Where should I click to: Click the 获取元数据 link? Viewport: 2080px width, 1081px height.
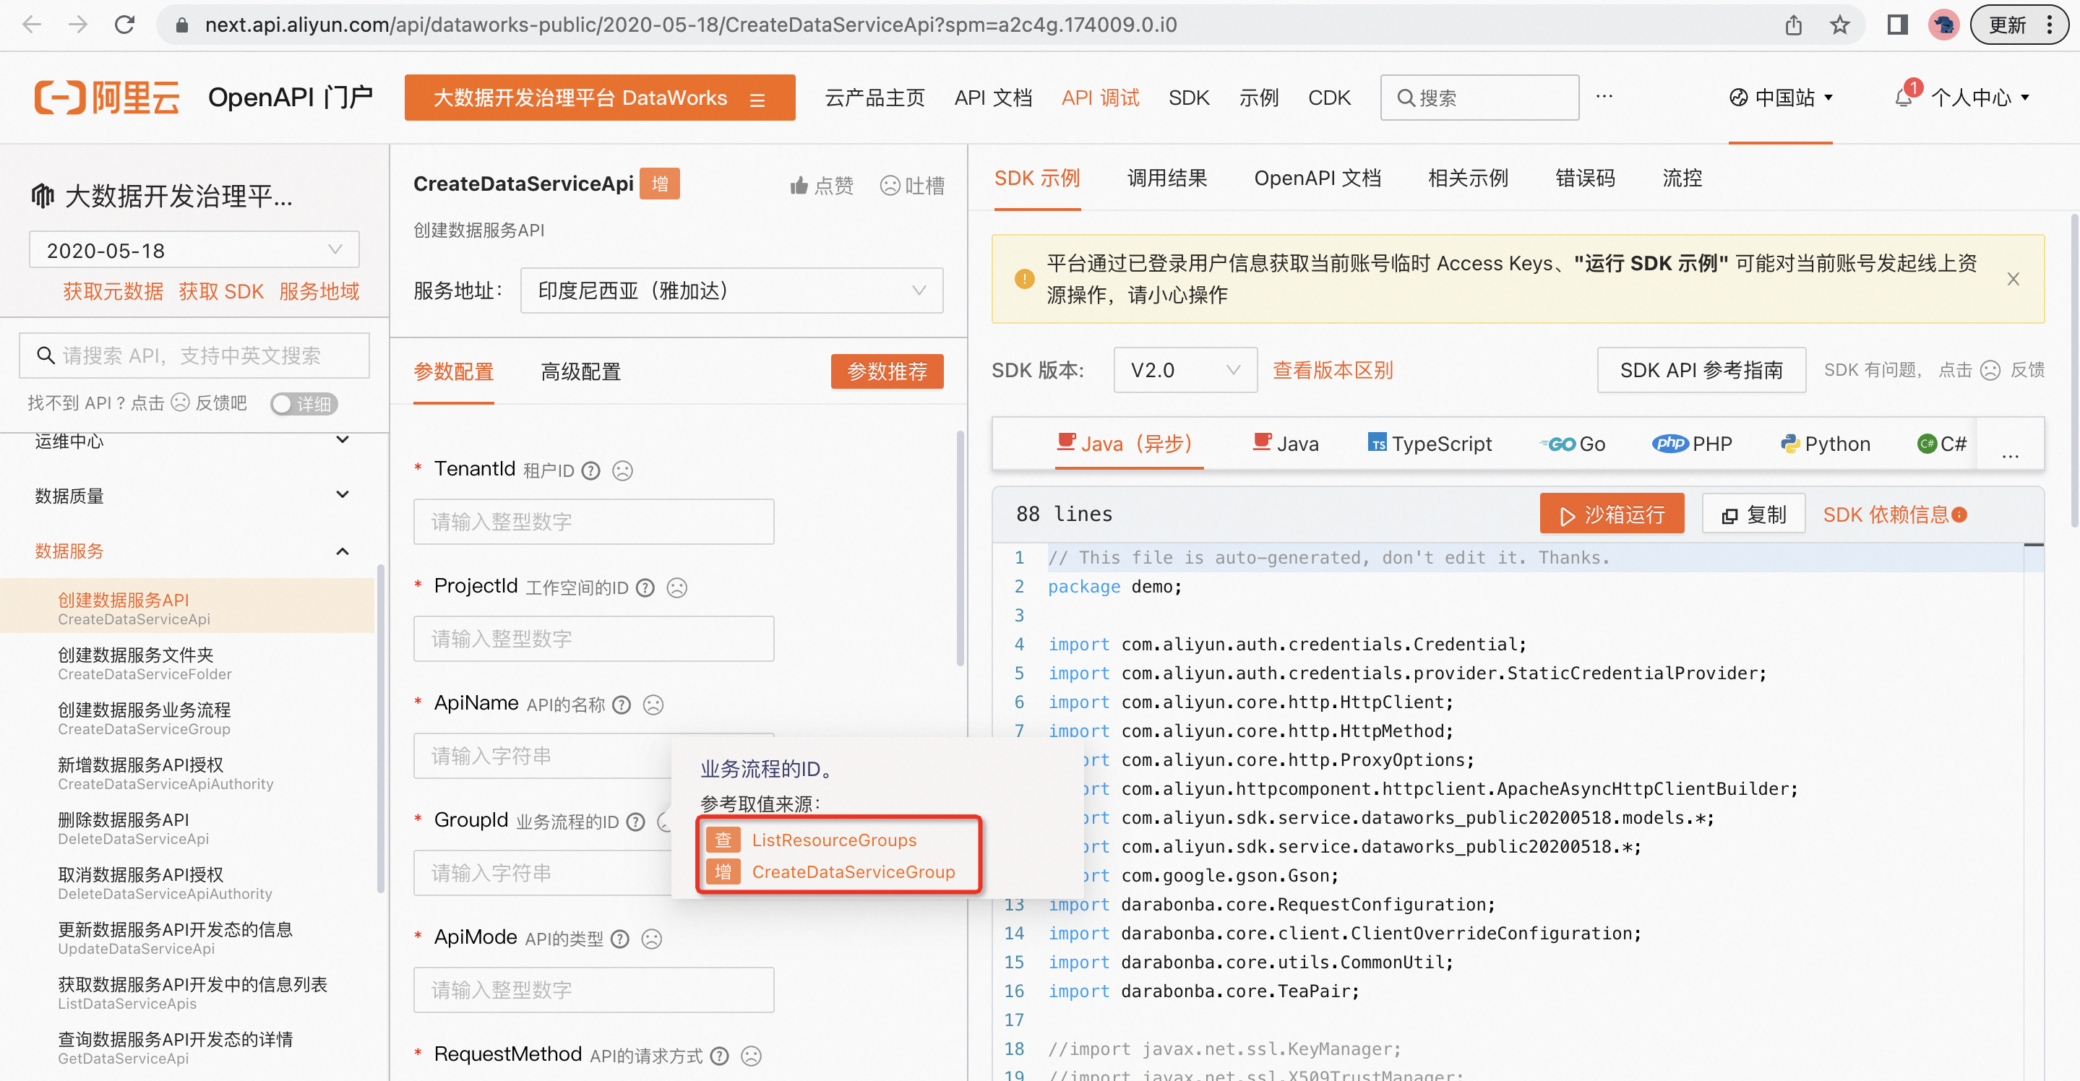click(x=113, y=292)
